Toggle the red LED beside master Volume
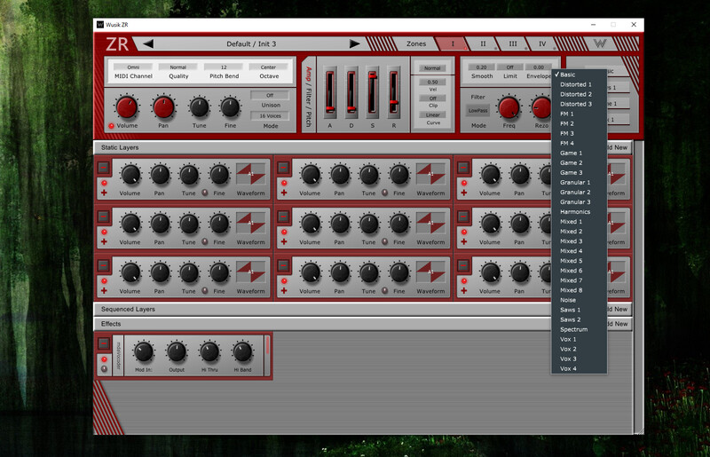The width and height of the screenshot is (710, 457). point(112,125)
